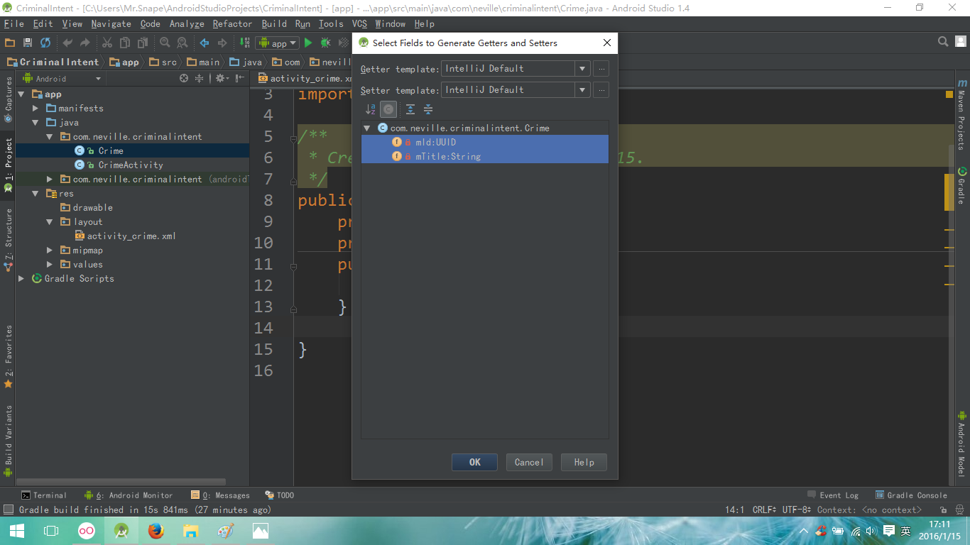Click the Find magnifier icon
The width and height of the screenshot is (970, 545).
pos(165,43)
